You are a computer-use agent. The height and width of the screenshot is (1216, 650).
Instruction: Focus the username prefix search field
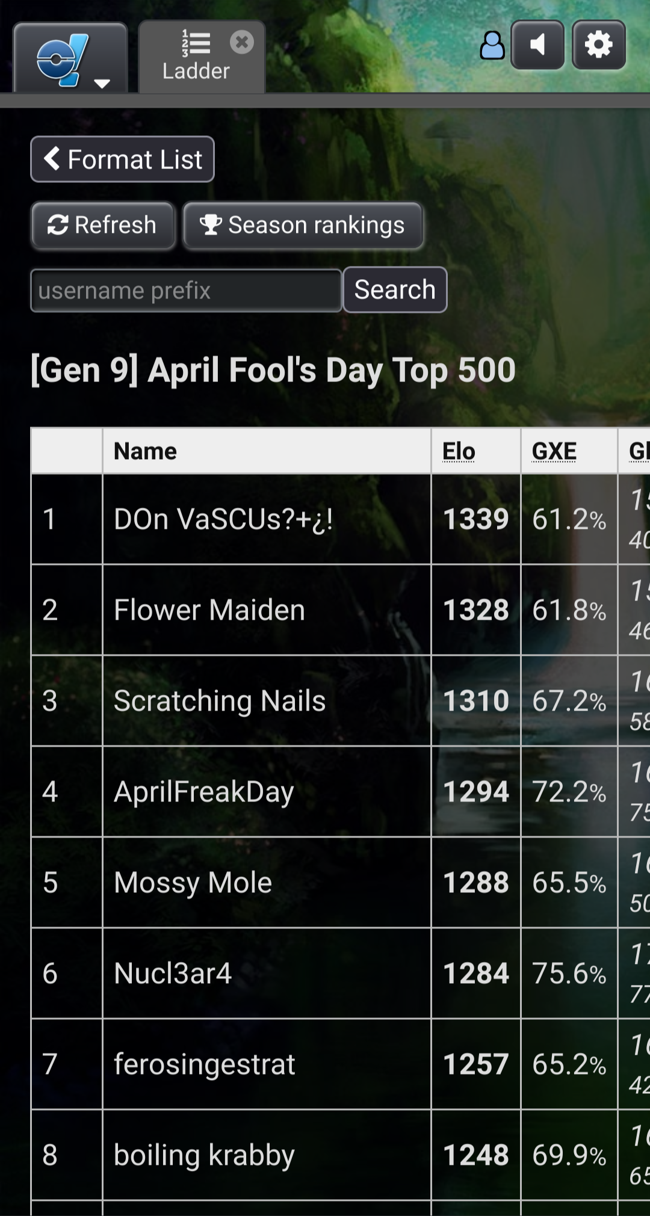tap(186, 291)
